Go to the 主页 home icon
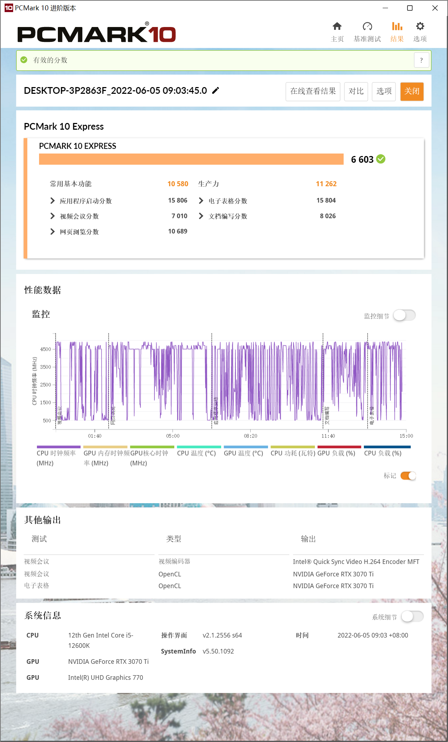448x742 pixels. [337, 26]
